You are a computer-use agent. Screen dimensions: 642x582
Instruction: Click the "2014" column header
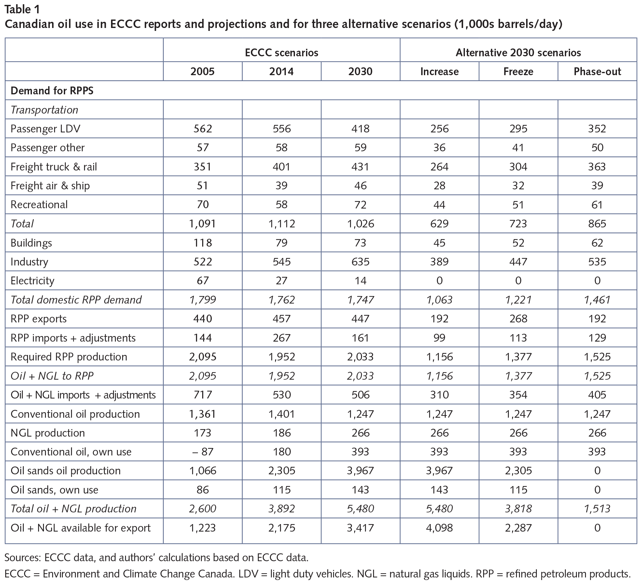point(281,72)
